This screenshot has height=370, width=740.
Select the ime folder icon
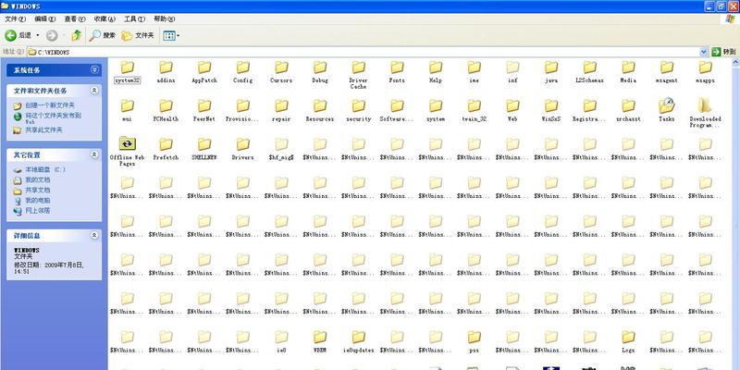(475, 67)
